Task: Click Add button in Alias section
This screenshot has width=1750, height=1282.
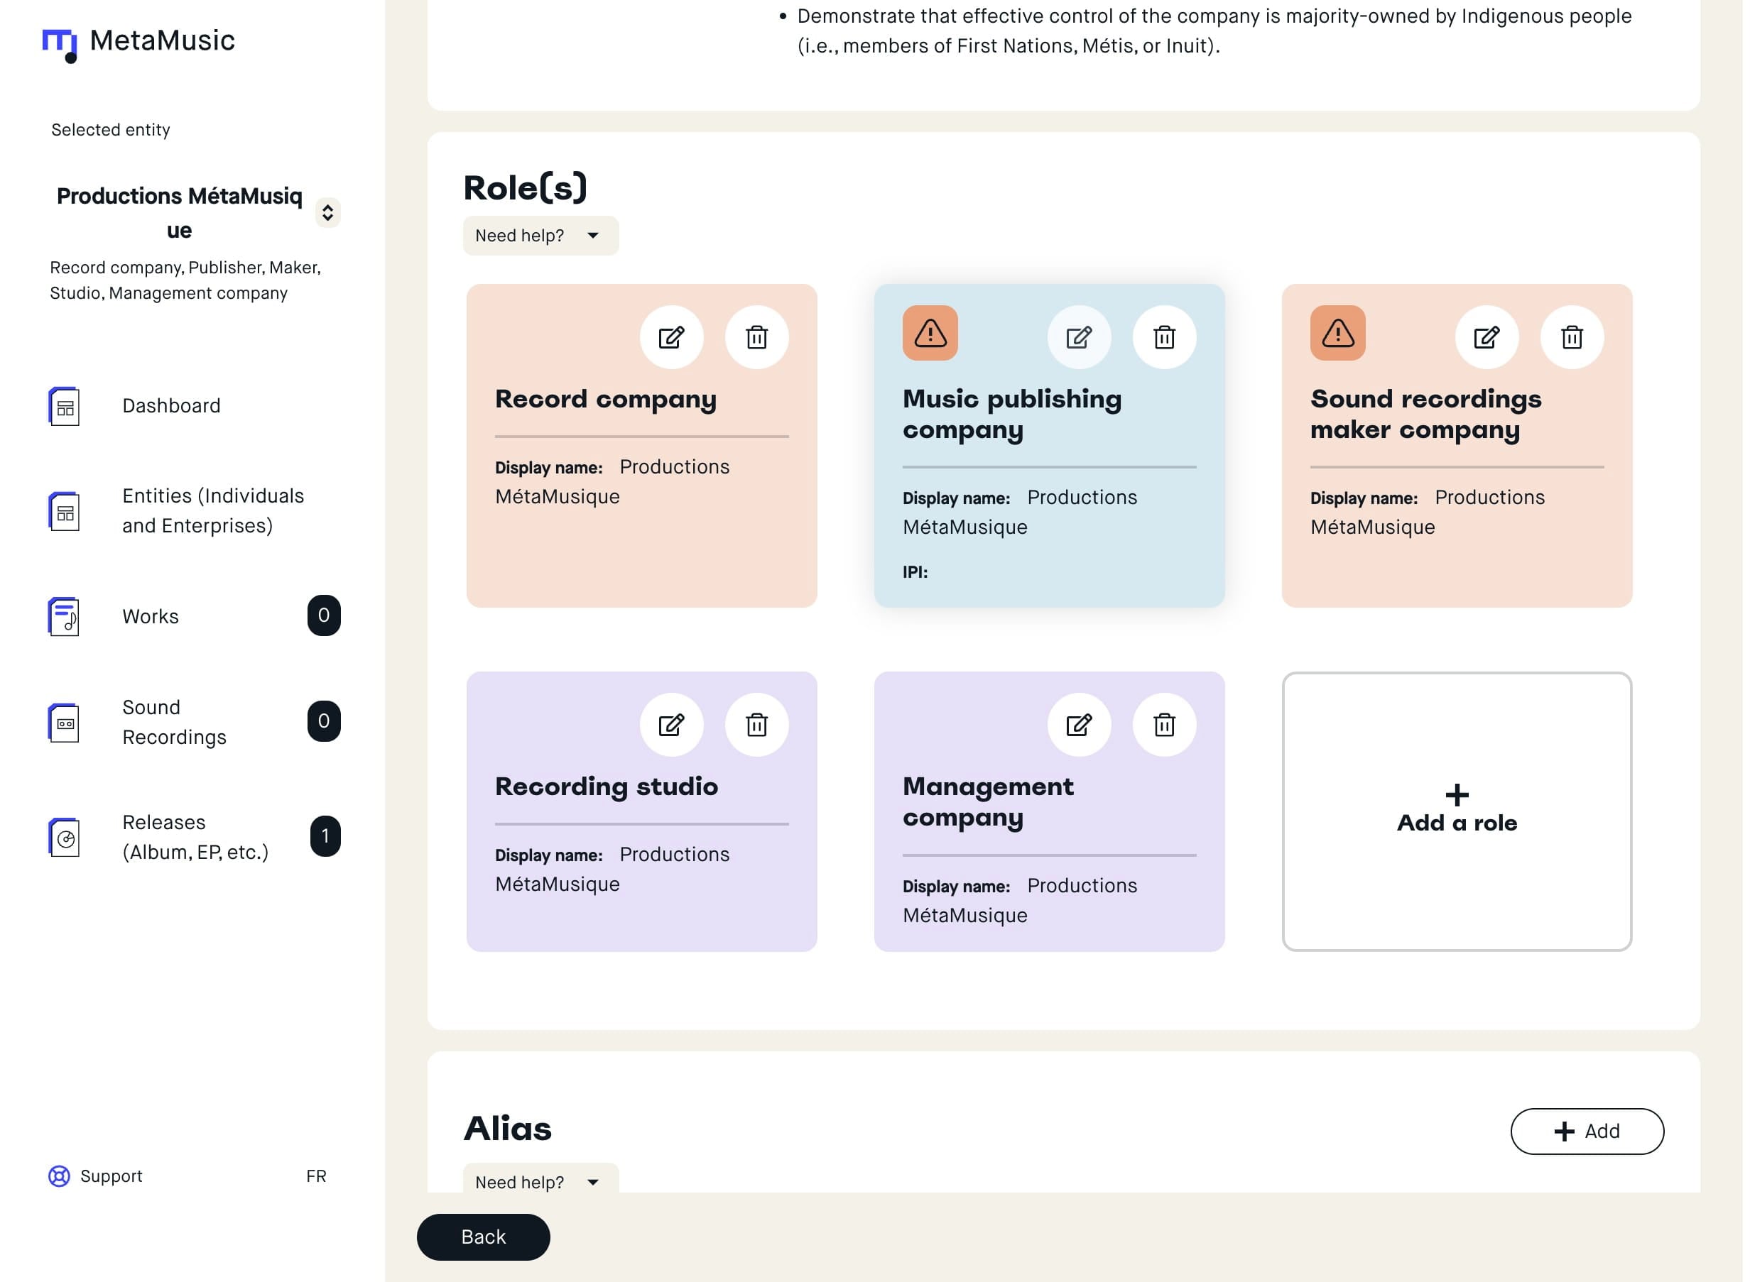Action: (1586, 1132)
